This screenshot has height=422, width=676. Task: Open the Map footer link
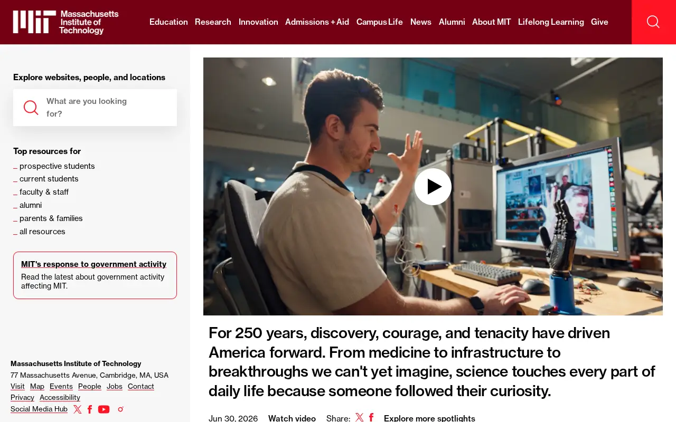37,387
